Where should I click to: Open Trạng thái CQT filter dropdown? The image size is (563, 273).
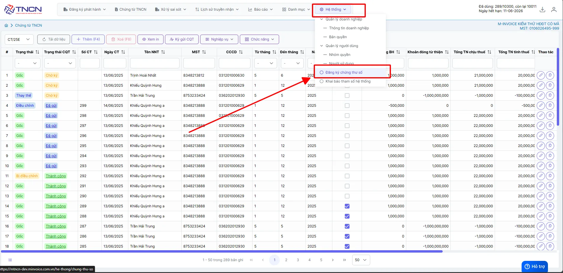point(60,63)
